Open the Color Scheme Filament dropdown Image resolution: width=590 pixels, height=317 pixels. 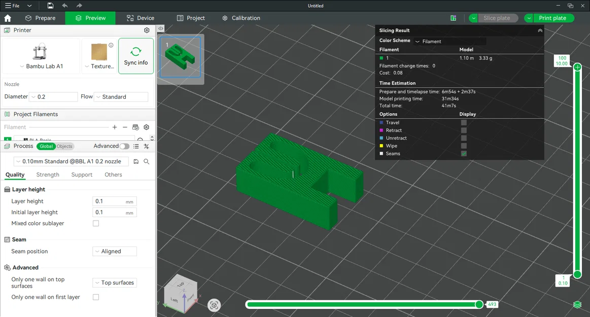pyautogui.click(x=450, y=42)
